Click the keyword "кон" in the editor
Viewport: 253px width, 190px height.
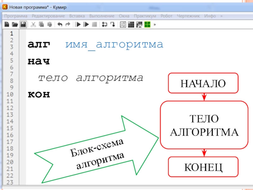tap(39, 94)
